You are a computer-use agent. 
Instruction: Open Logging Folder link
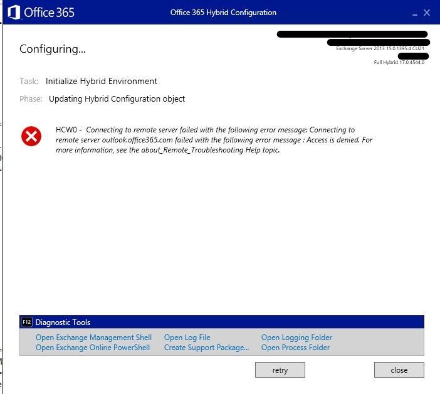click(x=296, y=338)
